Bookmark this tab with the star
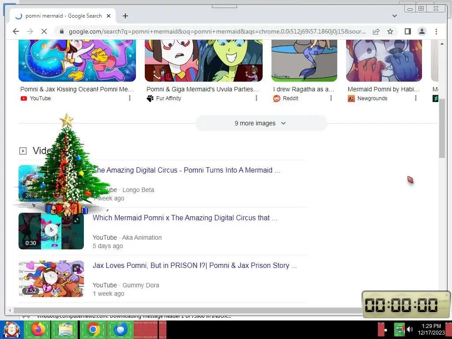Viewport: 452px width, 339px height. [x=390, y=31]
